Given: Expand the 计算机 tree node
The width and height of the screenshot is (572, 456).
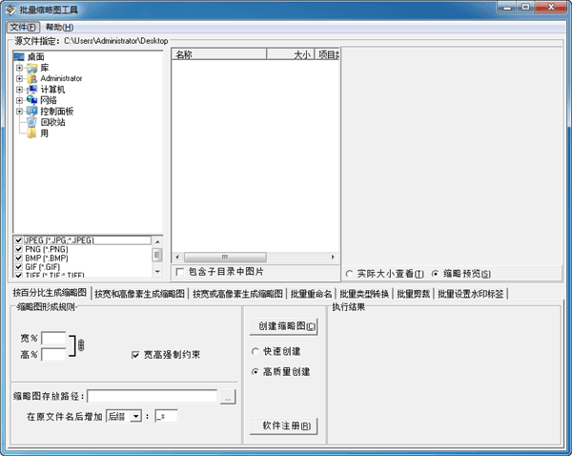Looking at the screenshot, I should tap(19, 90).
